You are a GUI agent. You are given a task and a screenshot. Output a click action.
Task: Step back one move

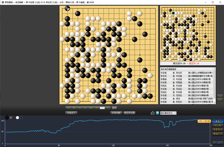click(79, 108)
